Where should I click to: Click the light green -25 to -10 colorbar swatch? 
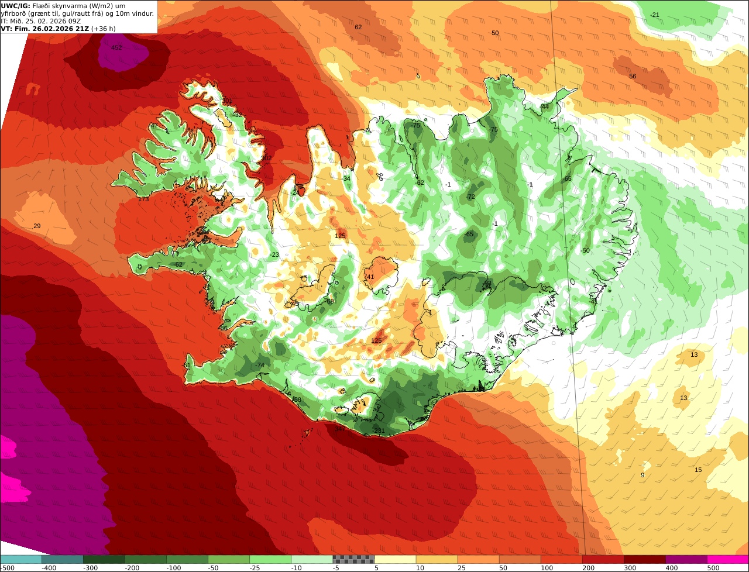coord(270,559)
